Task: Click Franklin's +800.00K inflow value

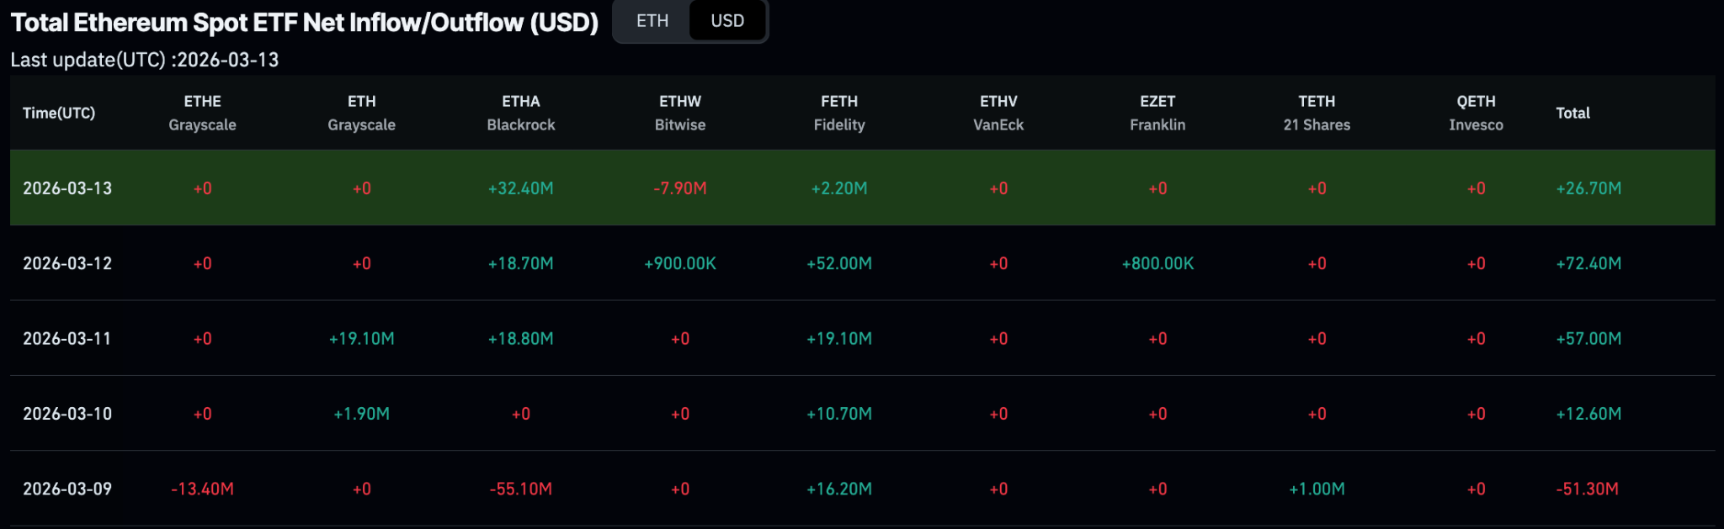Action: pyautogui.click(x=1157, y=263)
